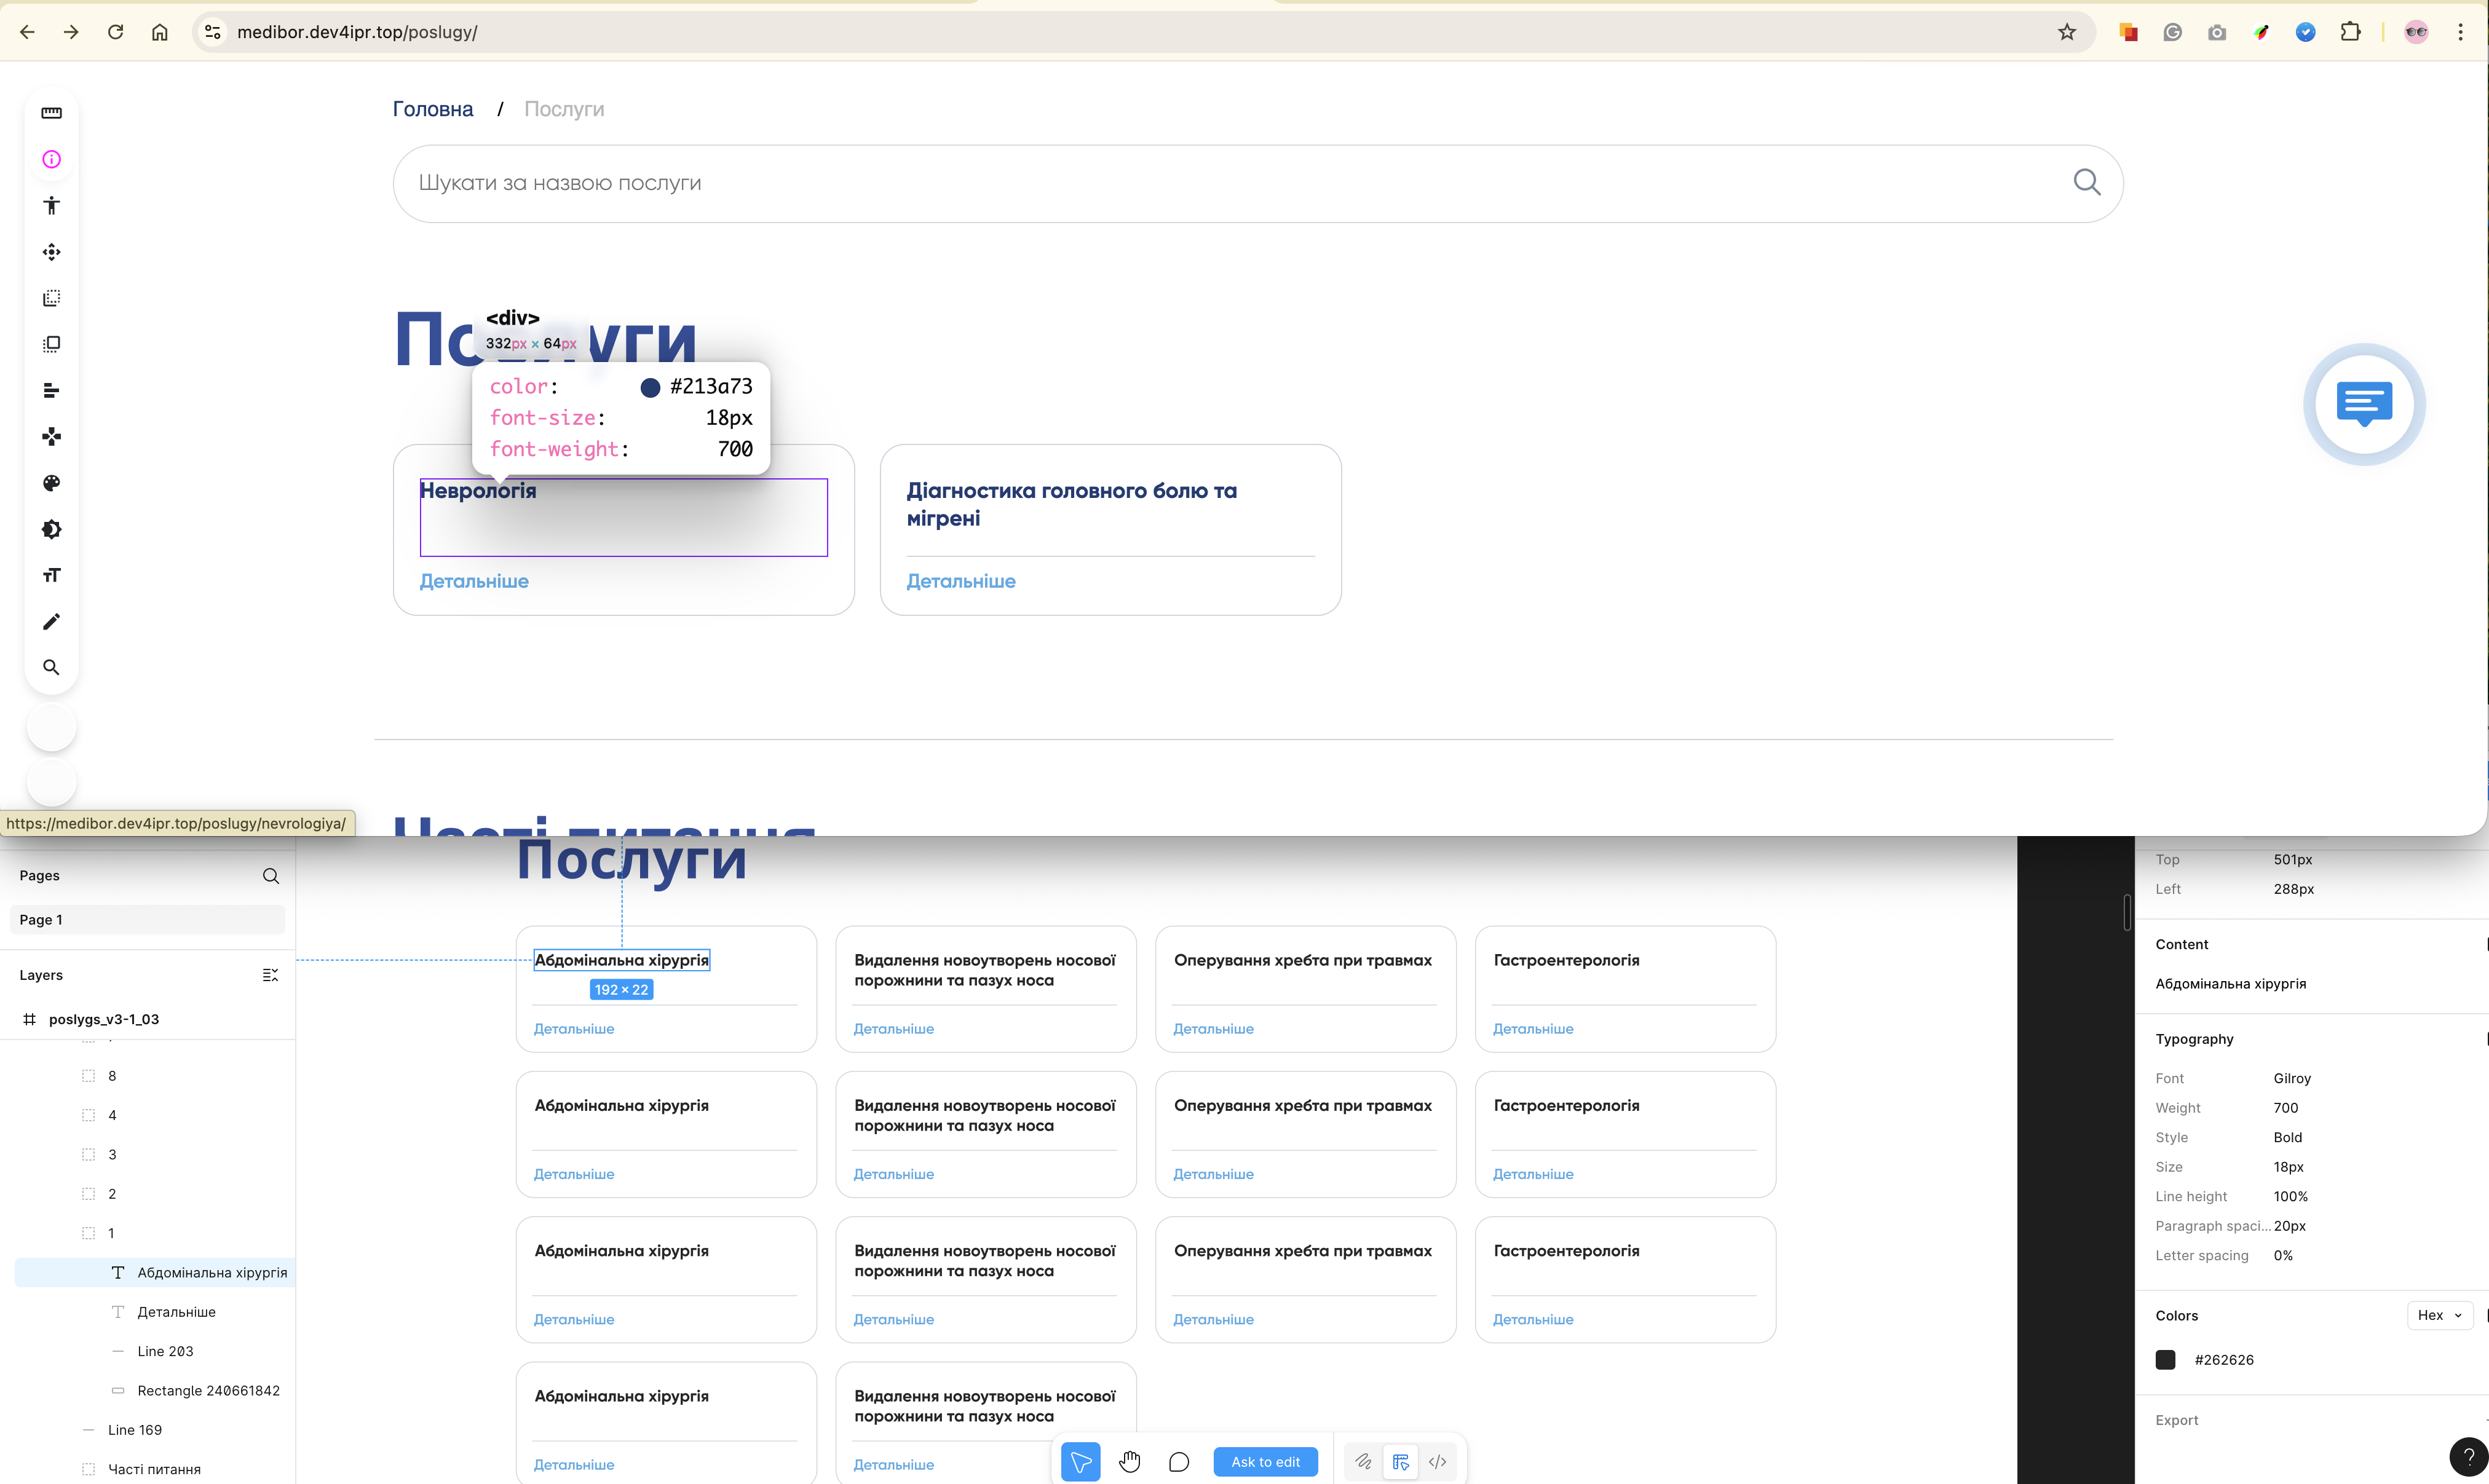Toggle dark mode brightness icon

51,529
